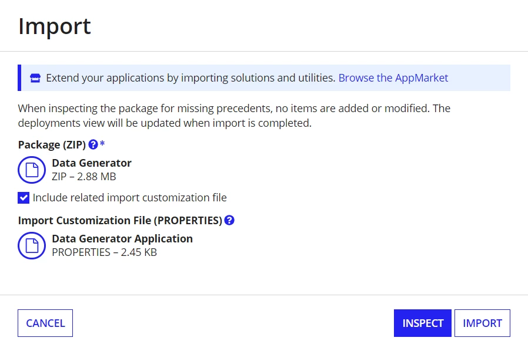
Task: Click the Data Generator Application properties file icon
Action: pos(32,245)
